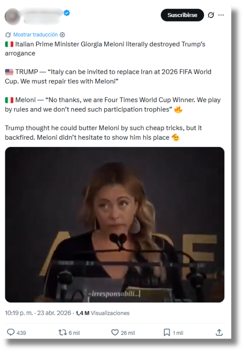Viewport: 244px width, 355px height.
Task: Click the Grok icon beside Suscribirse
Action: point(211,15)
